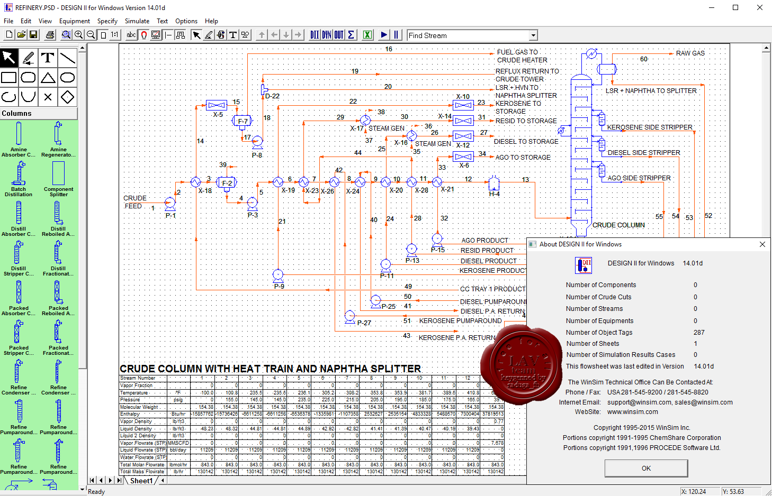
Task: Pick the Packed Absorber column icon
Action: tap(19, 298)
